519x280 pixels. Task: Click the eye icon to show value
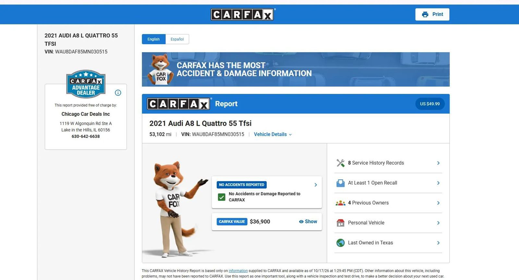(x=301, y=222)
